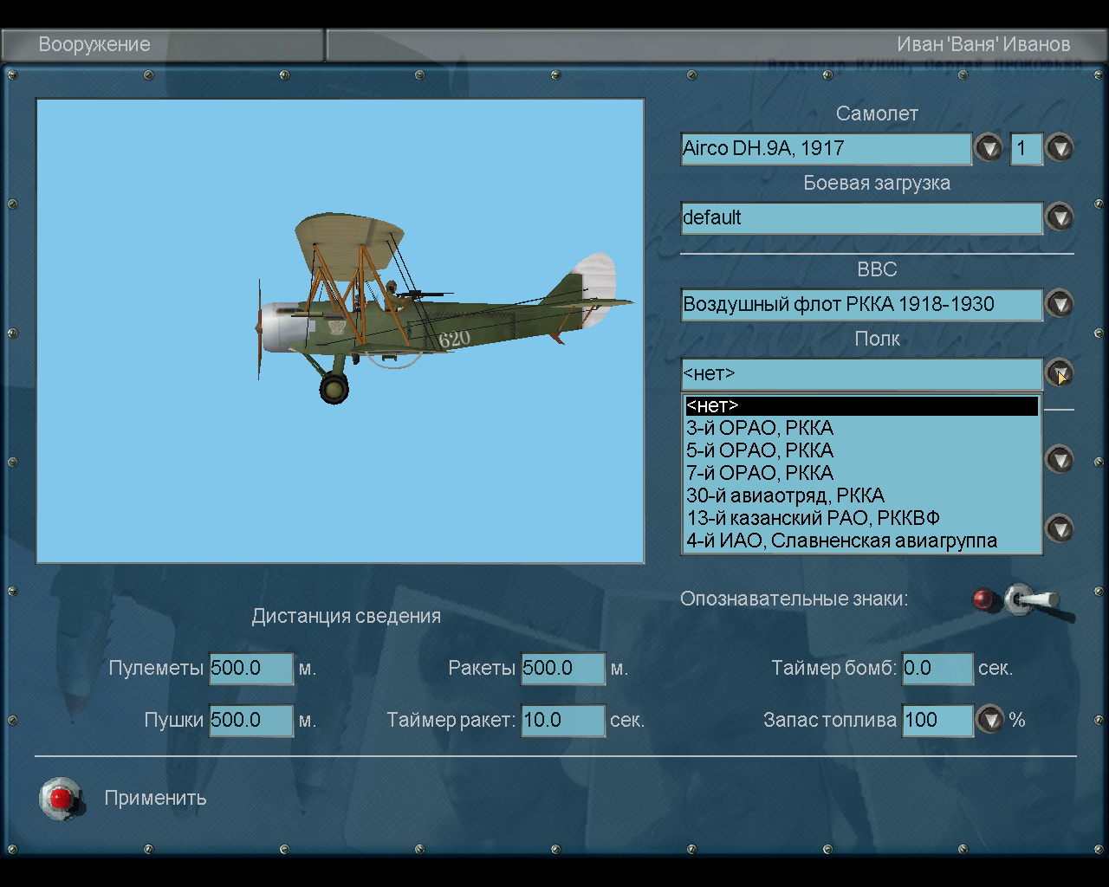Pick 30-й авиаотряд, РККА regiment

785,495
